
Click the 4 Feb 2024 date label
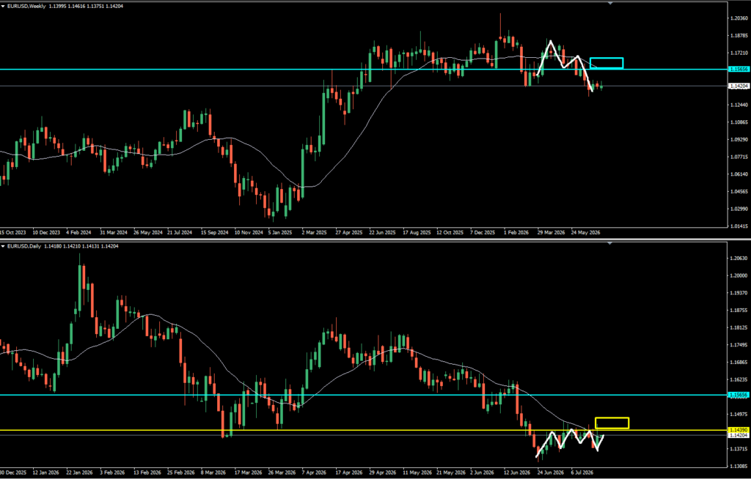point(78,233)
